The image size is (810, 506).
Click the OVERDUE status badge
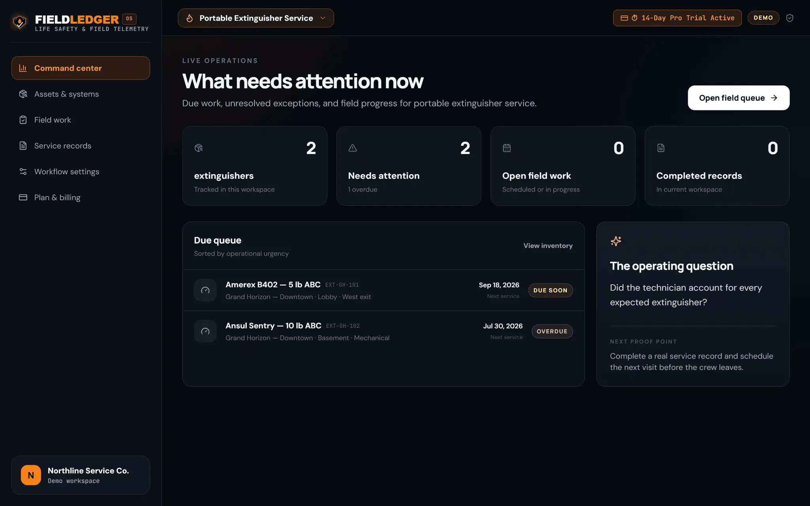552,331
